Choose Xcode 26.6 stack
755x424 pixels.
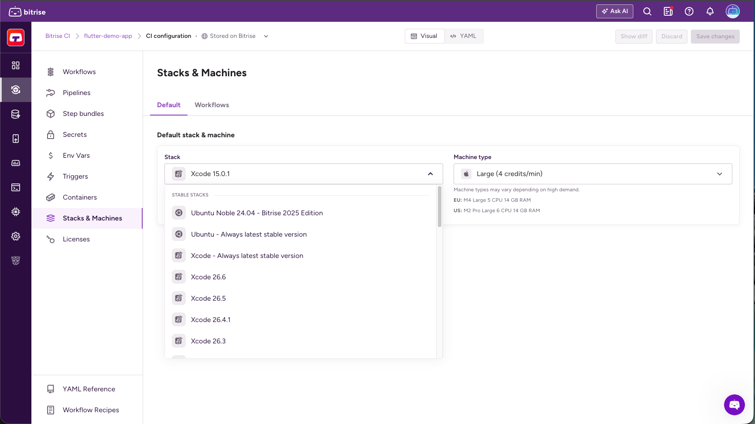pos(301,277)
